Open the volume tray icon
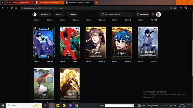 coord(167,105)
